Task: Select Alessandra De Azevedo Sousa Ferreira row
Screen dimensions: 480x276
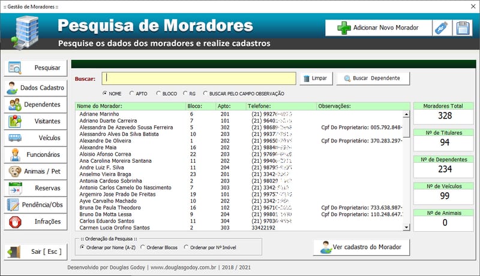Action: click(x=239, y=128)
